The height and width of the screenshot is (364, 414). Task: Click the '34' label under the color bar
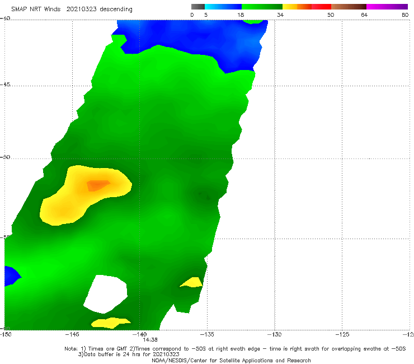click(x=280, y=15)
